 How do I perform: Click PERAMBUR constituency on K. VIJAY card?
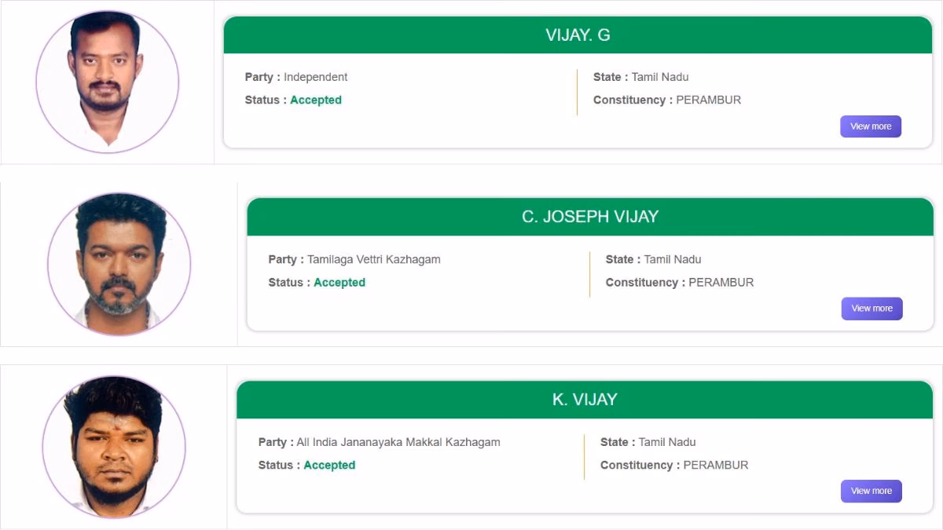[x=715, y=465]
